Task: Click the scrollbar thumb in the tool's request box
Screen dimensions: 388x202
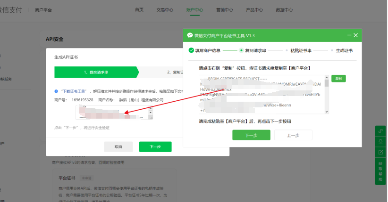Action: coord(327,83)
